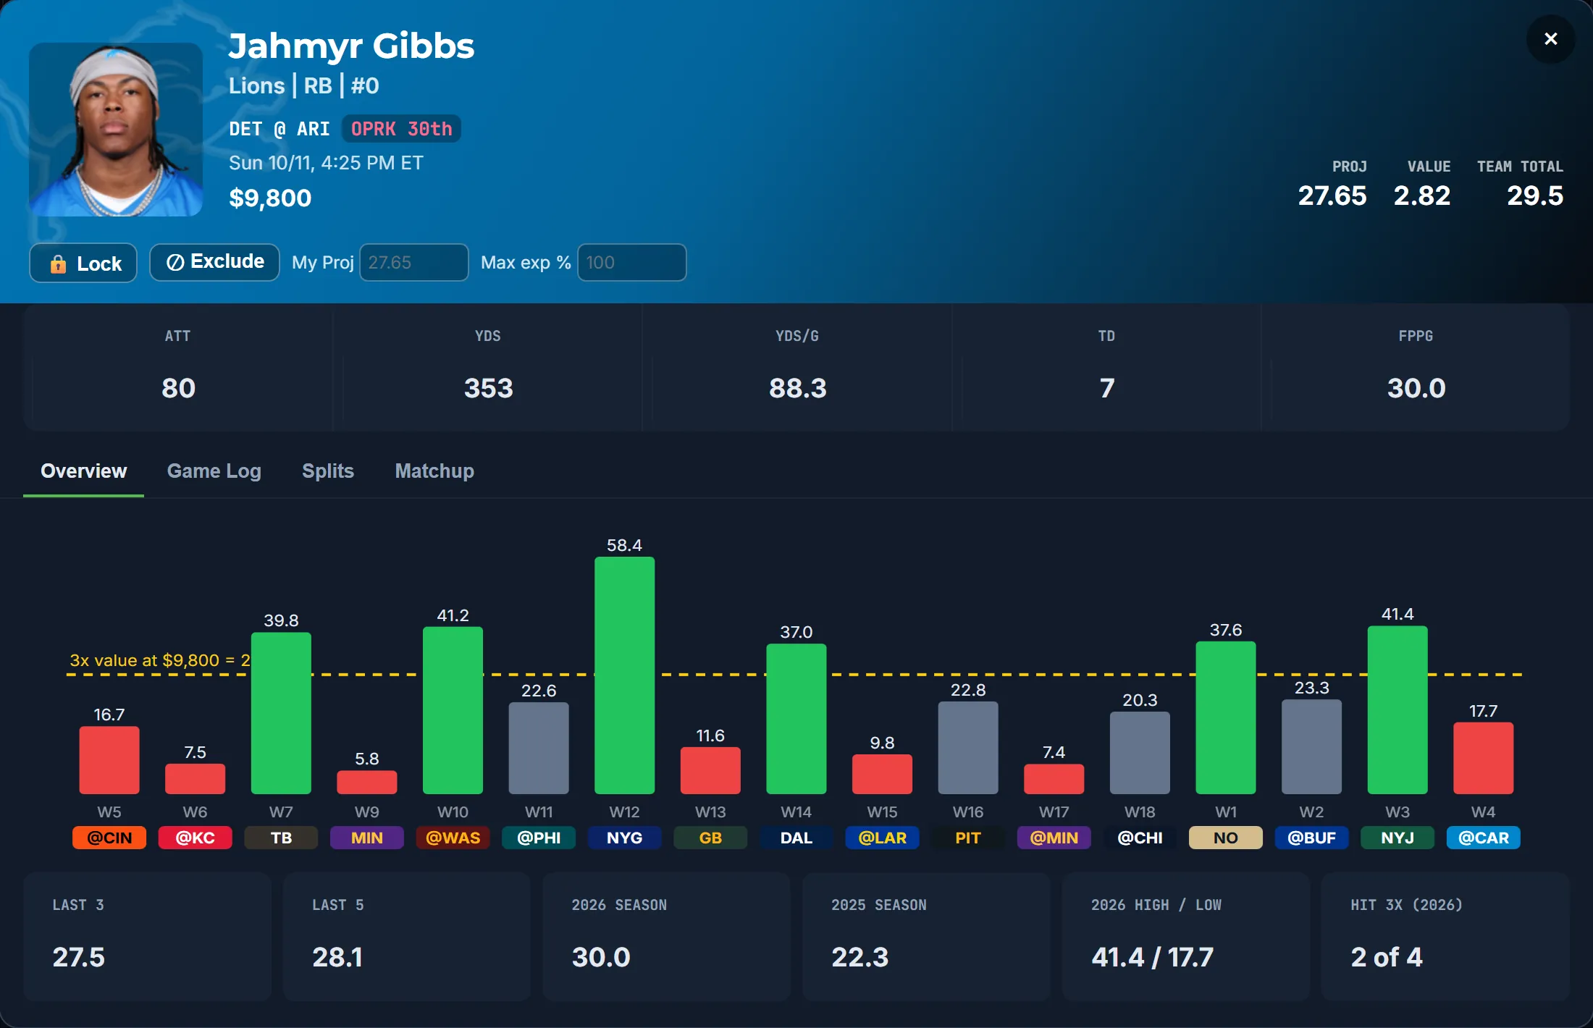Click Jahmyr Gibbs player headshot
This screenshot has height=1028, width=1593.
(116, 130)
